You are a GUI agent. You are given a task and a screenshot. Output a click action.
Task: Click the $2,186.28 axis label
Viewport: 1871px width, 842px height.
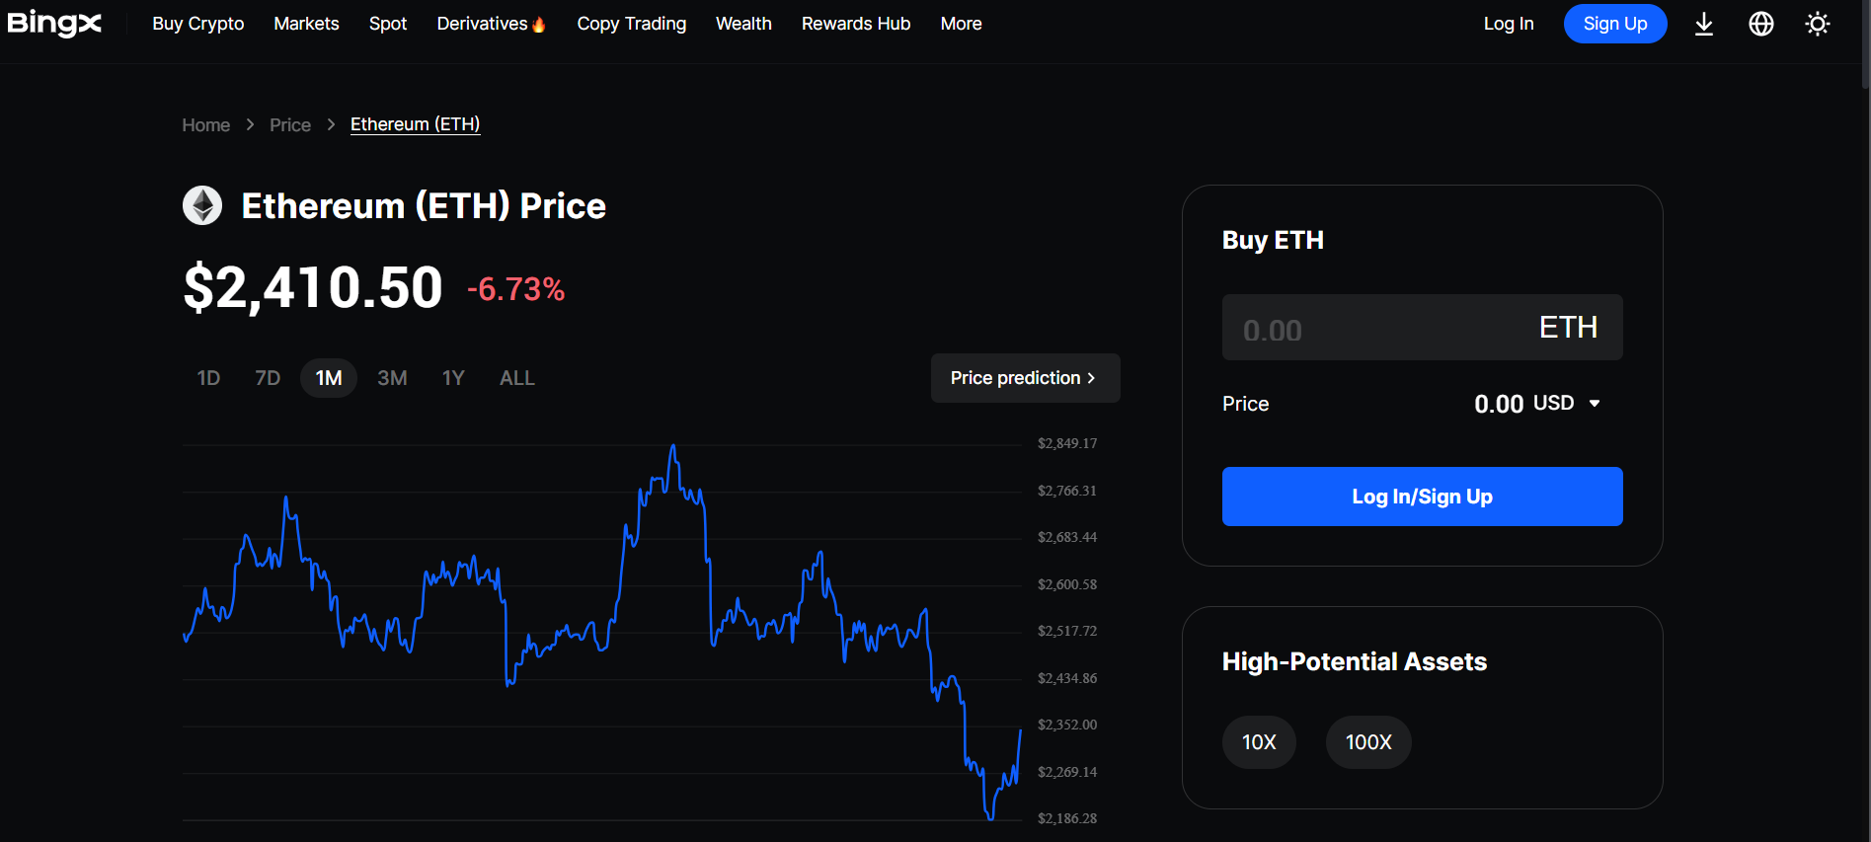click(x=1067, y=818)
